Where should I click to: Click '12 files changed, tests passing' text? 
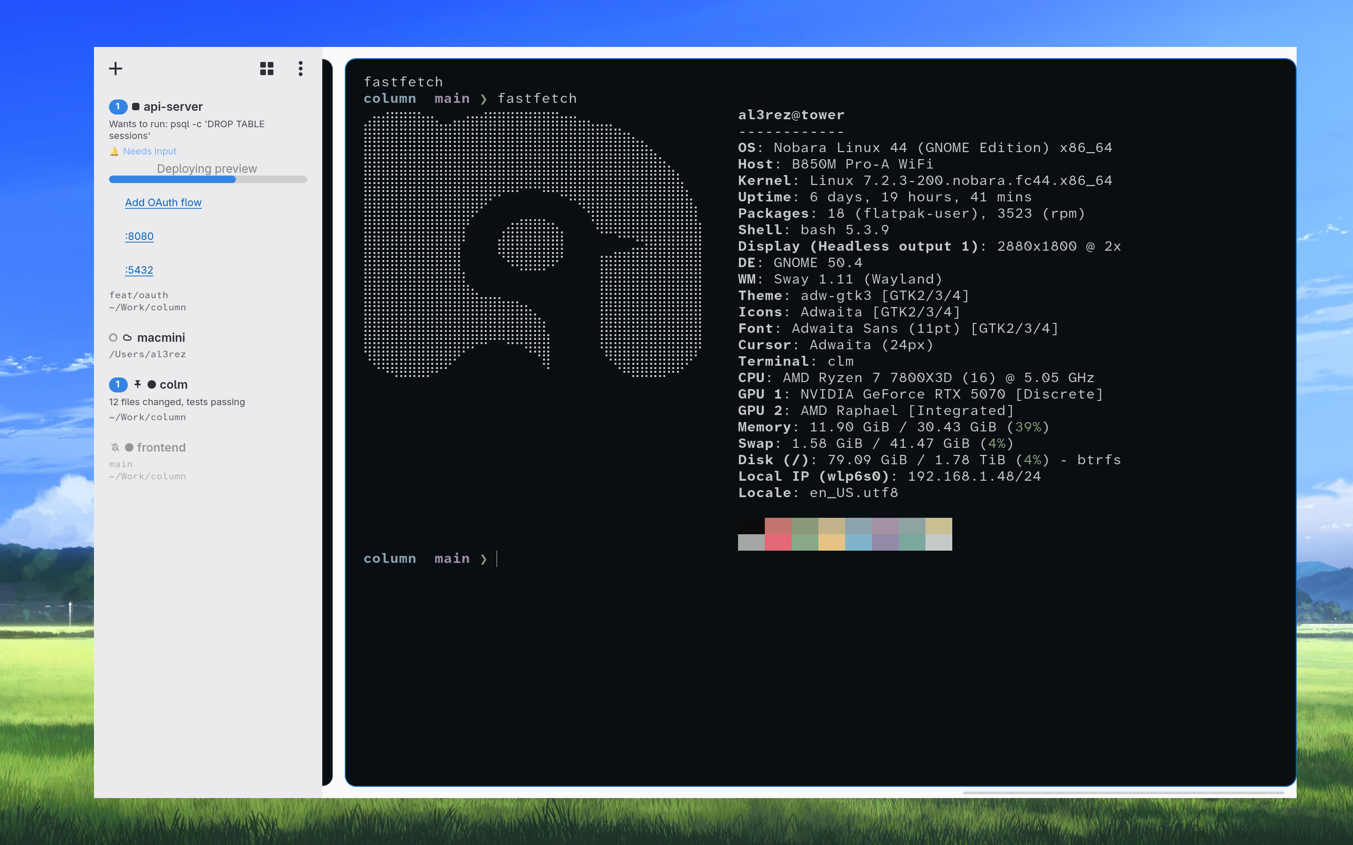pos(177,402)
